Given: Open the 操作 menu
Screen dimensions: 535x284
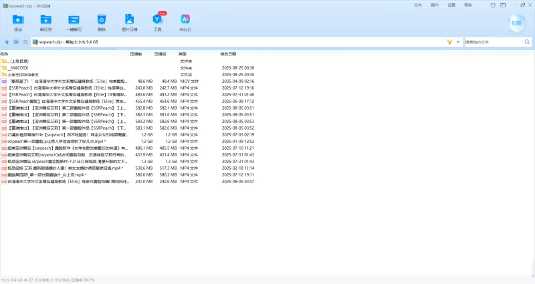Looking at the screenshot, I should point(434,5).
